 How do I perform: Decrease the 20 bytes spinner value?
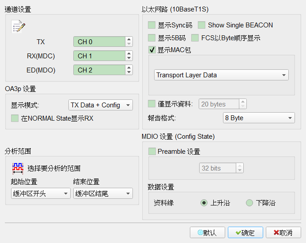coord(243,106)
